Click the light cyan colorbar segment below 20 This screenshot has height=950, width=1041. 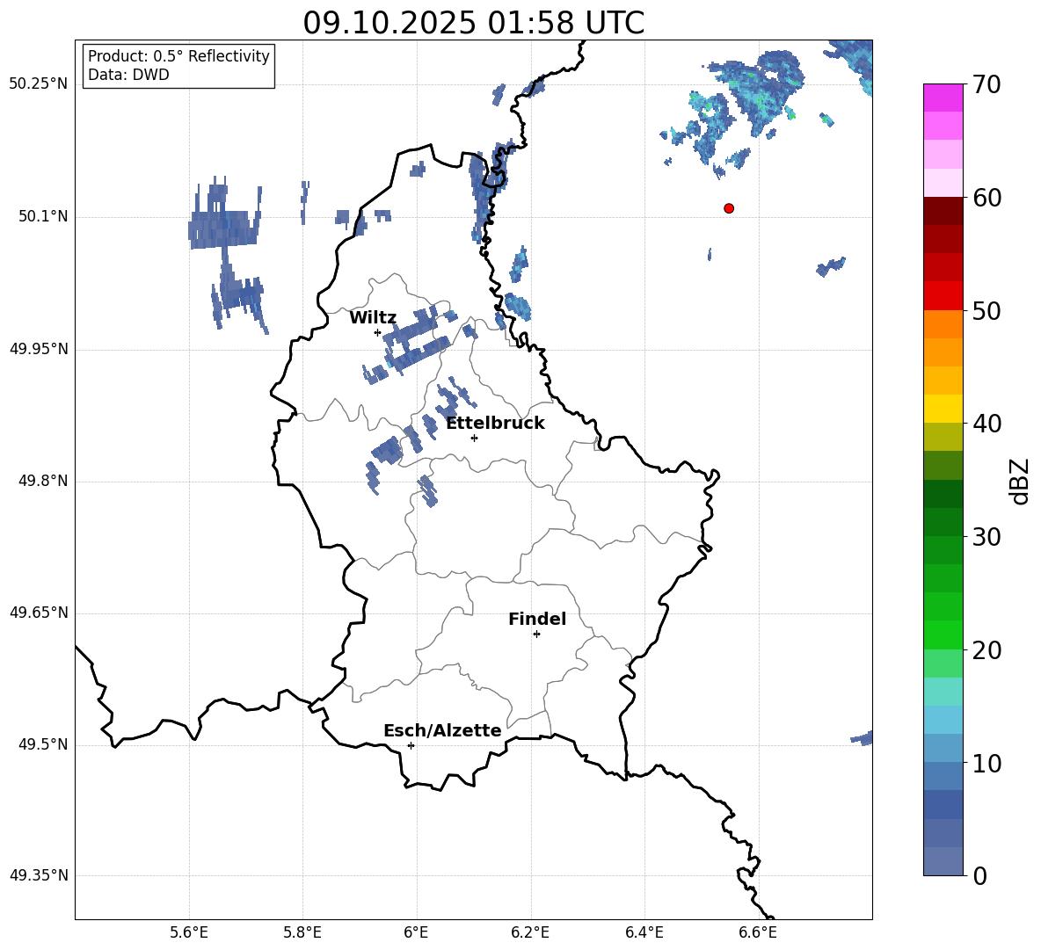[x=943, y=692]
